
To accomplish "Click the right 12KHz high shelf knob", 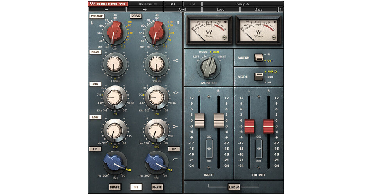I will pos(157,64).
